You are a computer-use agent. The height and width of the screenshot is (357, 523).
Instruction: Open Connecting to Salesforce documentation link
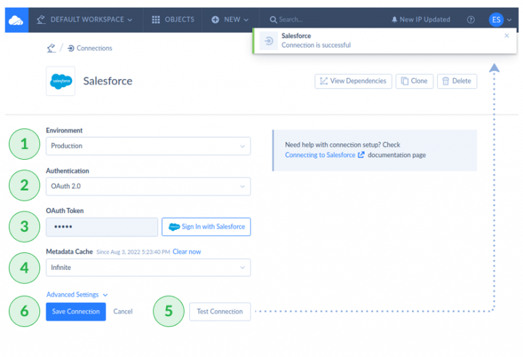point(320,155)
